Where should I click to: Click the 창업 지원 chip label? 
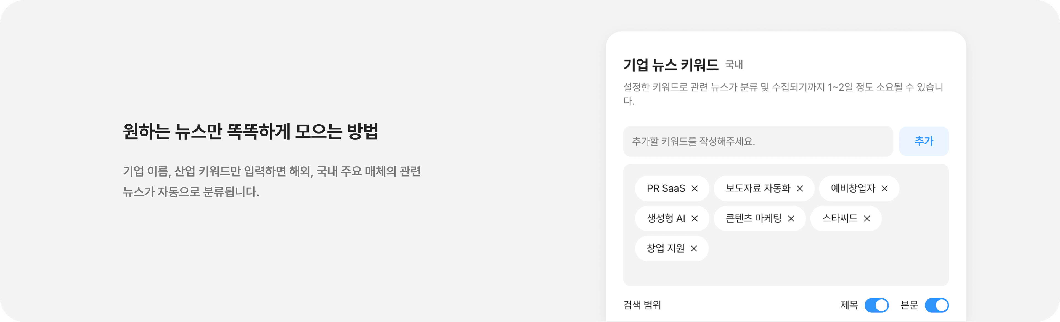(665, 248)
